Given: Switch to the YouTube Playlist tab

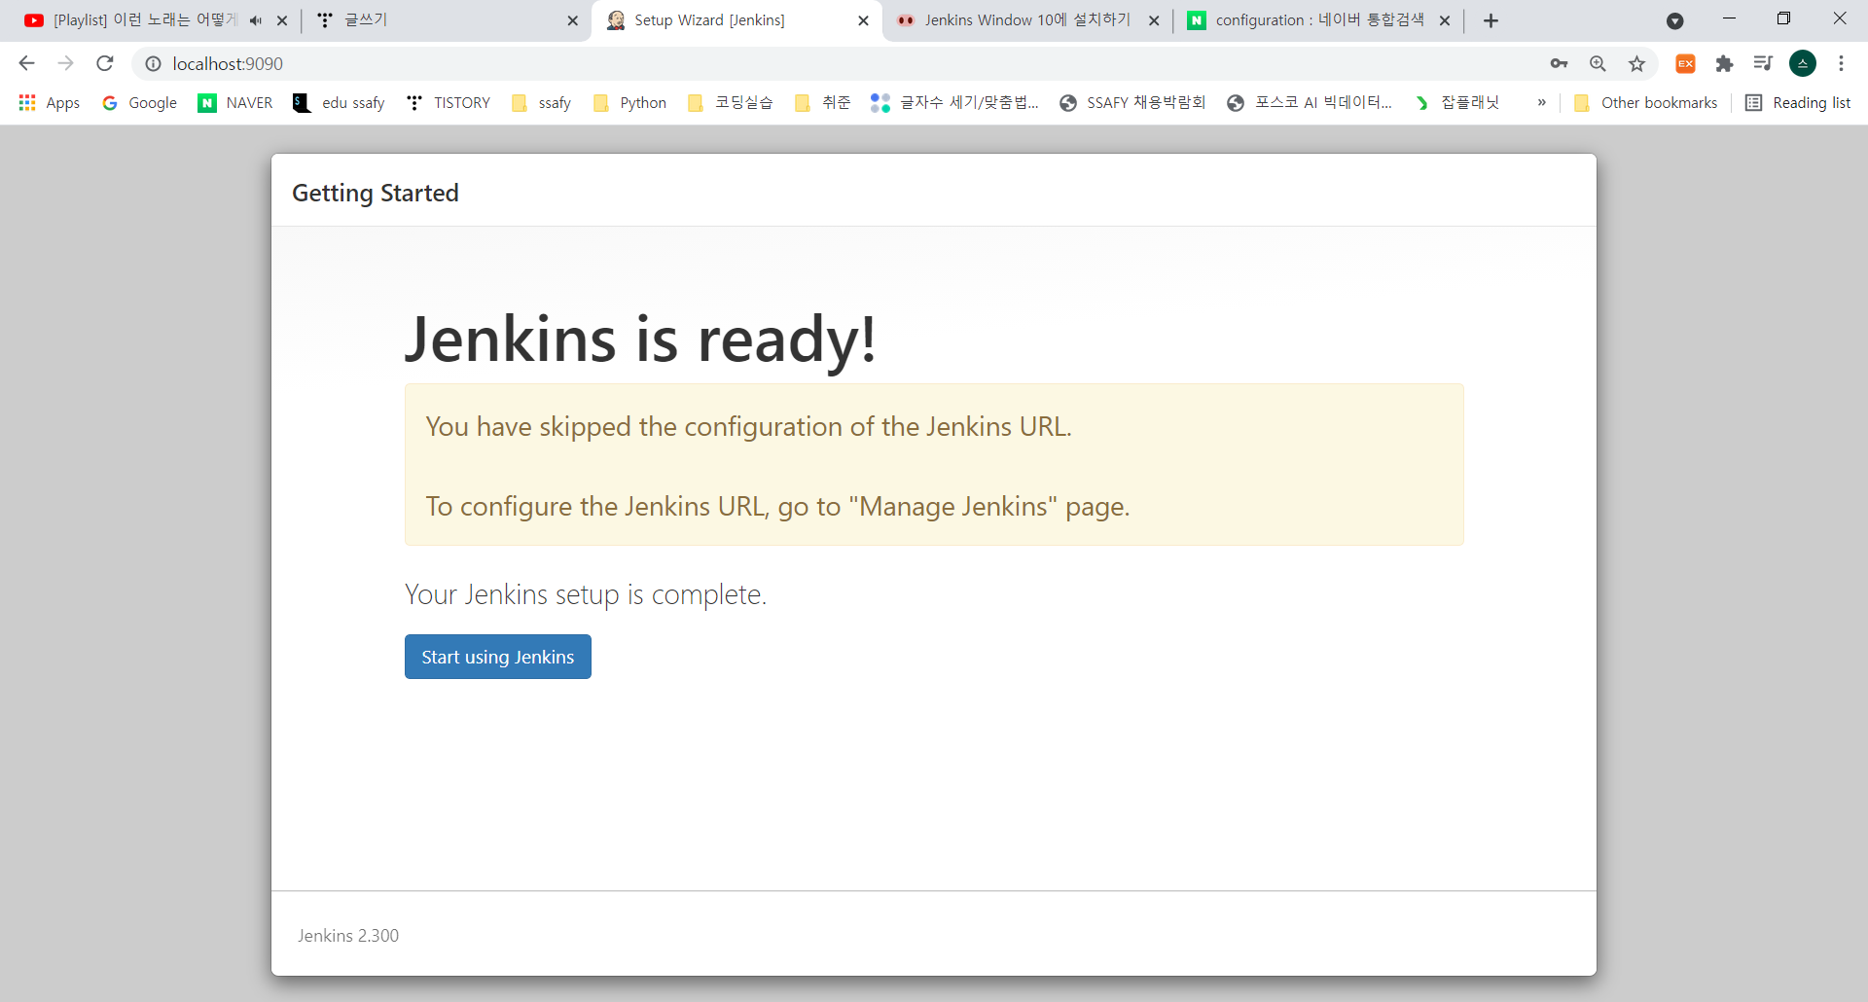Looking at the screenshot, I should pyautogui.click(x=144, y=19).
